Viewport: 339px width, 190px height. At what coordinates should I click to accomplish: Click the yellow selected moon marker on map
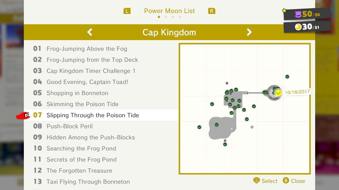(x=278, y=93)
